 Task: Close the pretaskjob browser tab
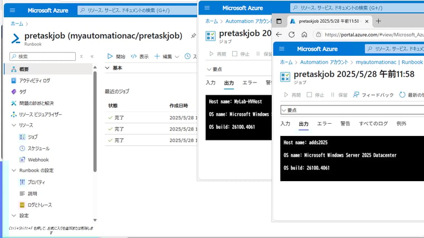[x=367, y=21]
